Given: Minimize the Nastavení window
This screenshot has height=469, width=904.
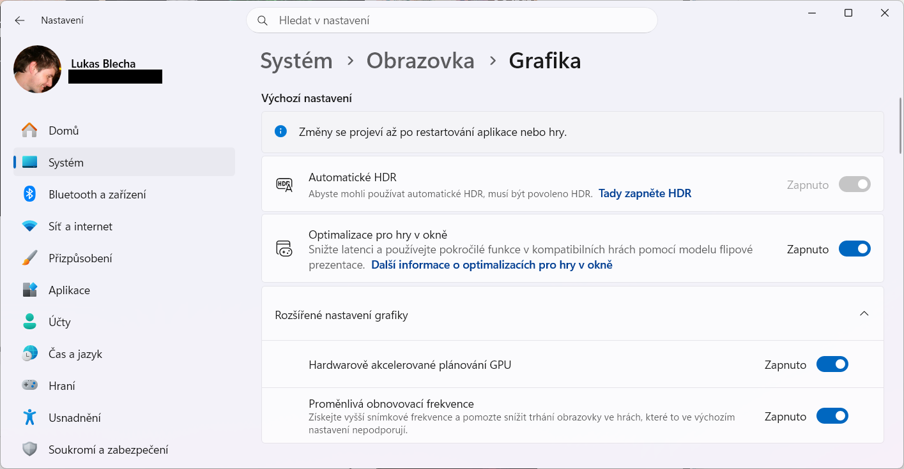Looking at the screenshot, I should pyautogui.click(x=812, y=13).
